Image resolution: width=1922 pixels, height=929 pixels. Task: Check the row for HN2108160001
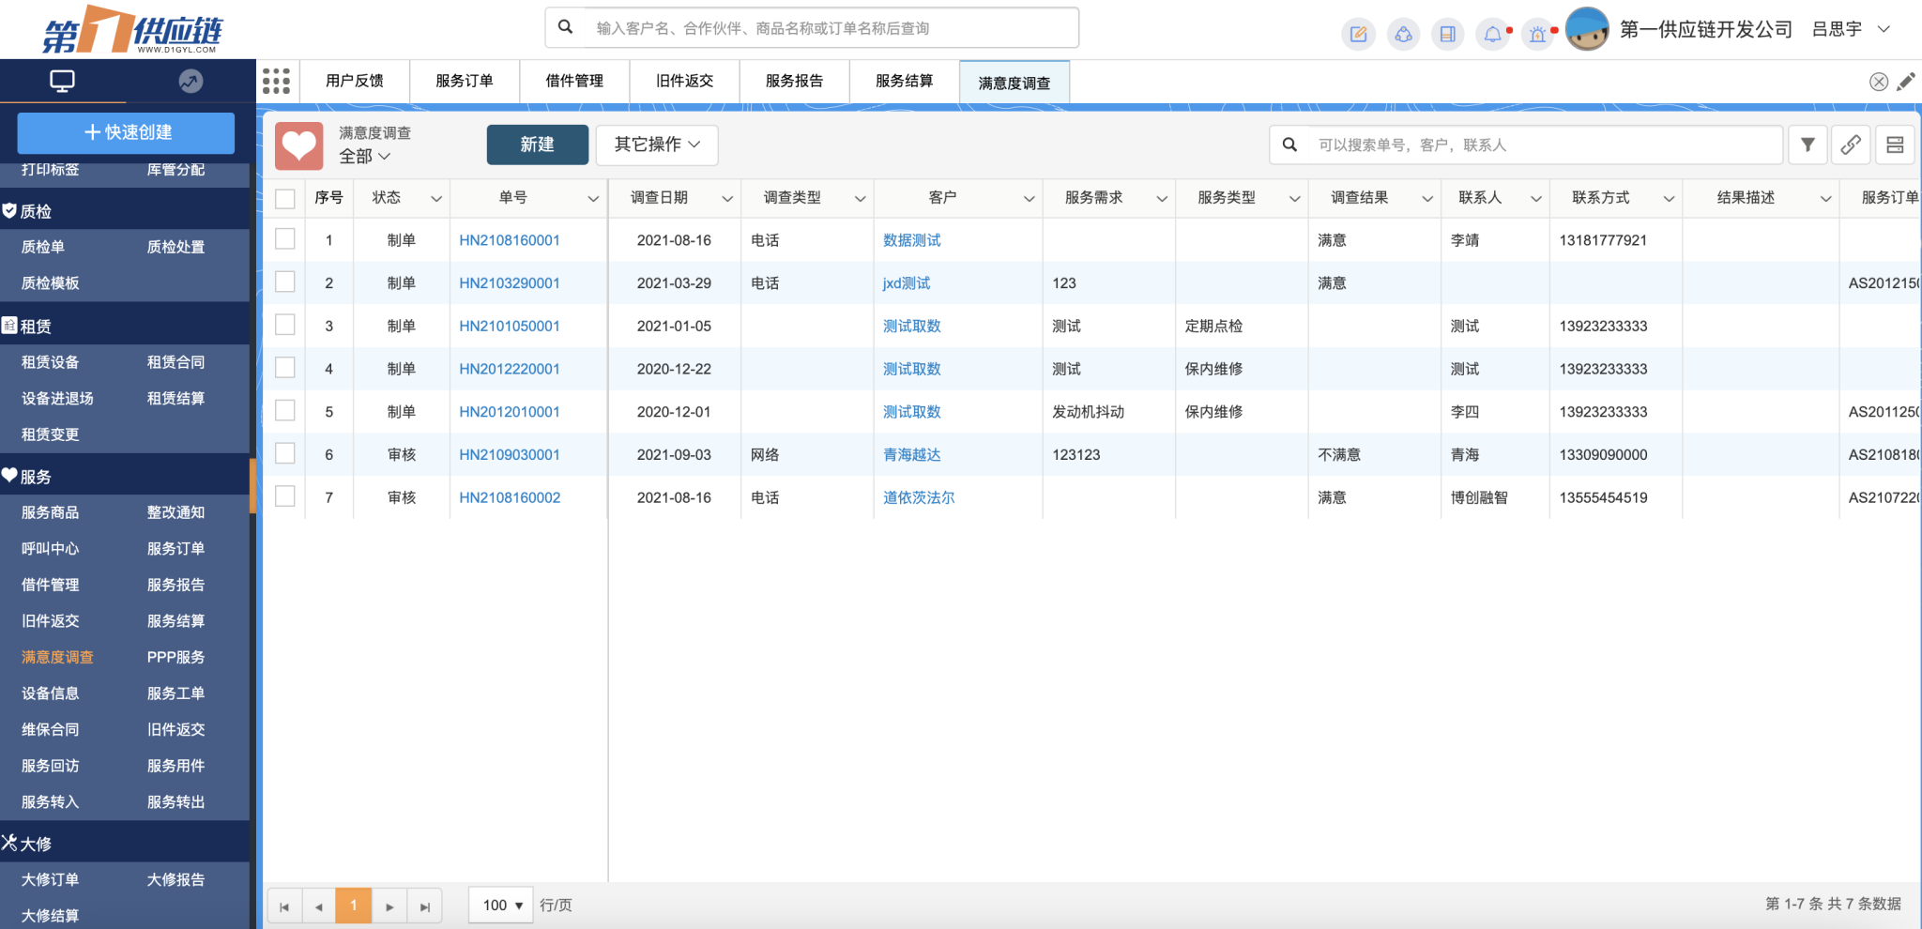pyautogui.click(x=285, y=239)
